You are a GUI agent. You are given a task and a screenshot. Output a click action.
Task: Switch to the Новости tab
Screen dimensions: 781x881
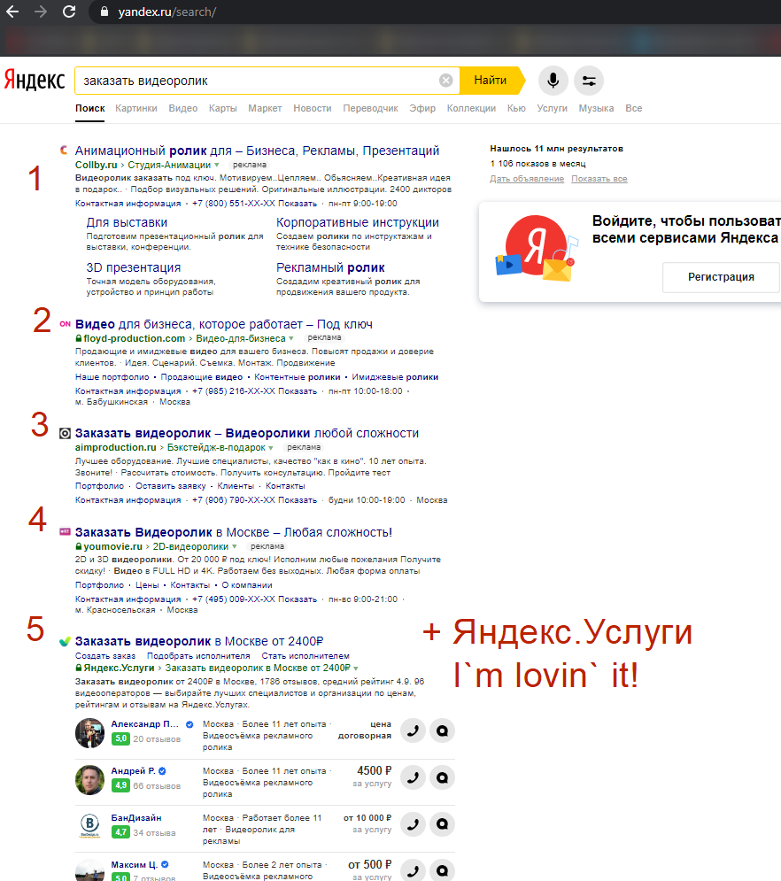(313, 108)
